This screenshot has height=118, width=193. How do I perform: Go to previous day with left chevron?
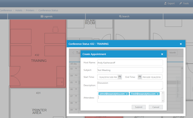(x=73, y=53)
